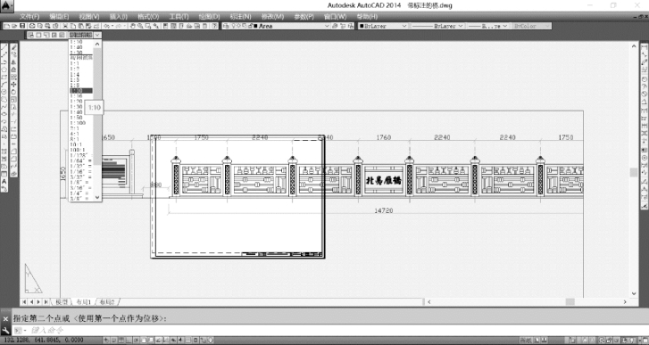
Task: Select the Pan hand tool
Action: pos(132,26)
